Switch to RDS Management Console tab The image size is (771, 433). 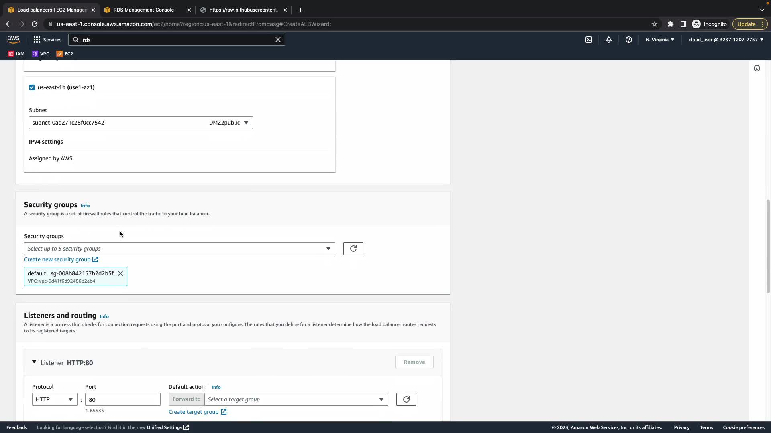(143, 10)
